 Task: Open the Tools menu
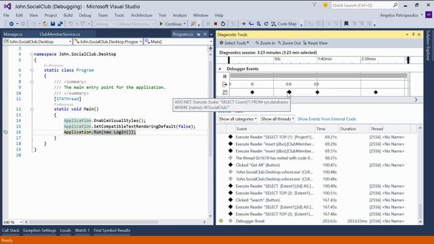pyautogui.click(x=119, y=15)
